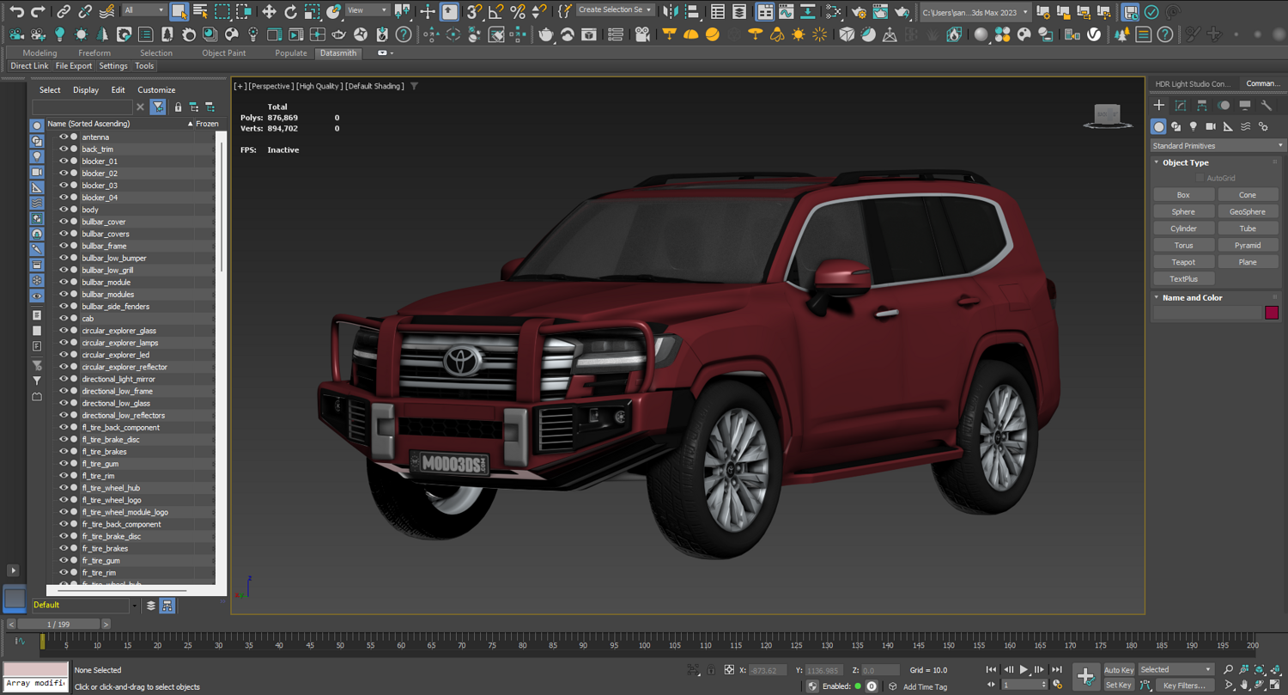Switch to the Freeform ribbon tab
Screen dimensions: 1288x695
pyautogui.click(x=94, y=53)
